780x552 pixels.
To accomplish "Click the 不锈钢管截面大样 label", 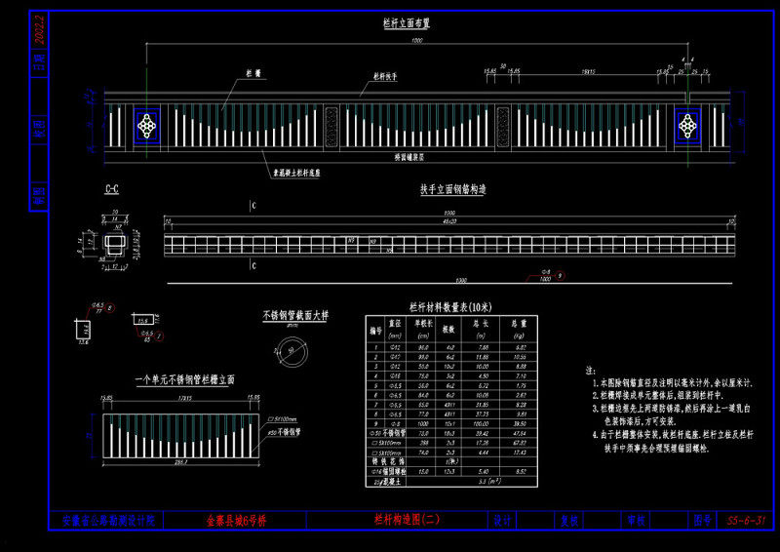I will click(295, 316).
